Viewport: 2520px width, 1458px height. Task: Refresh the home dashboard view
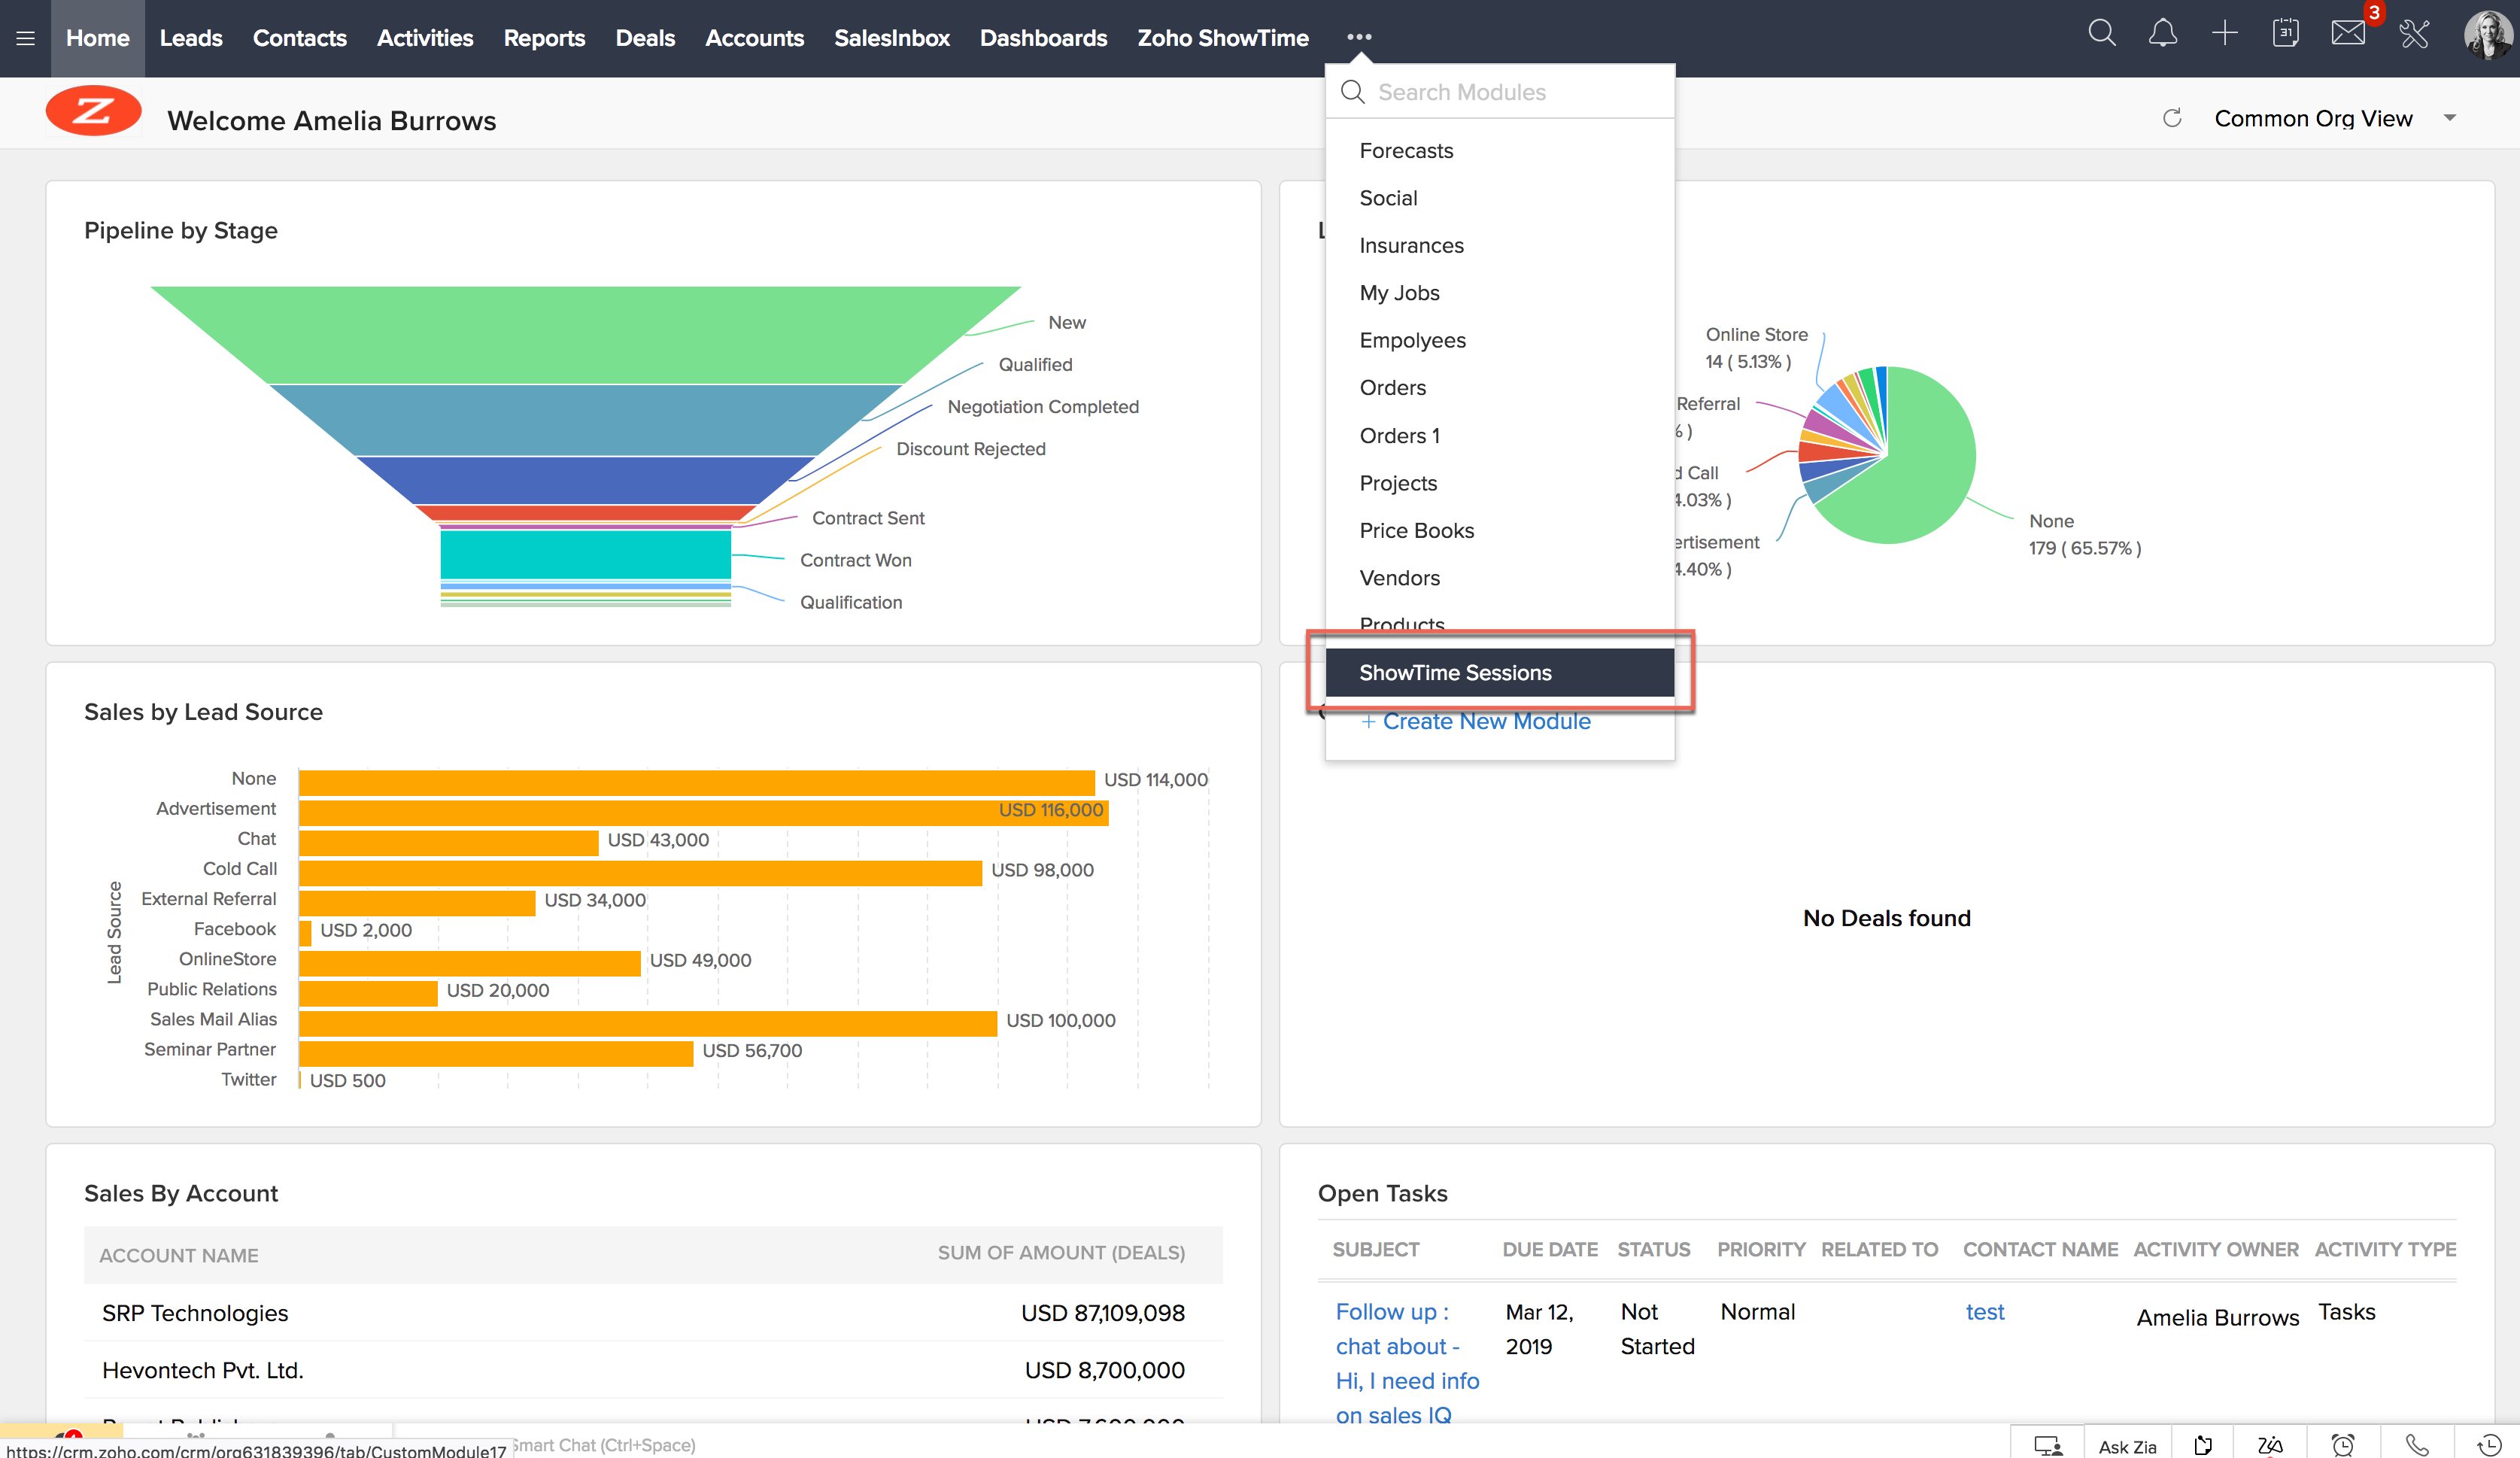point(2172,118)
